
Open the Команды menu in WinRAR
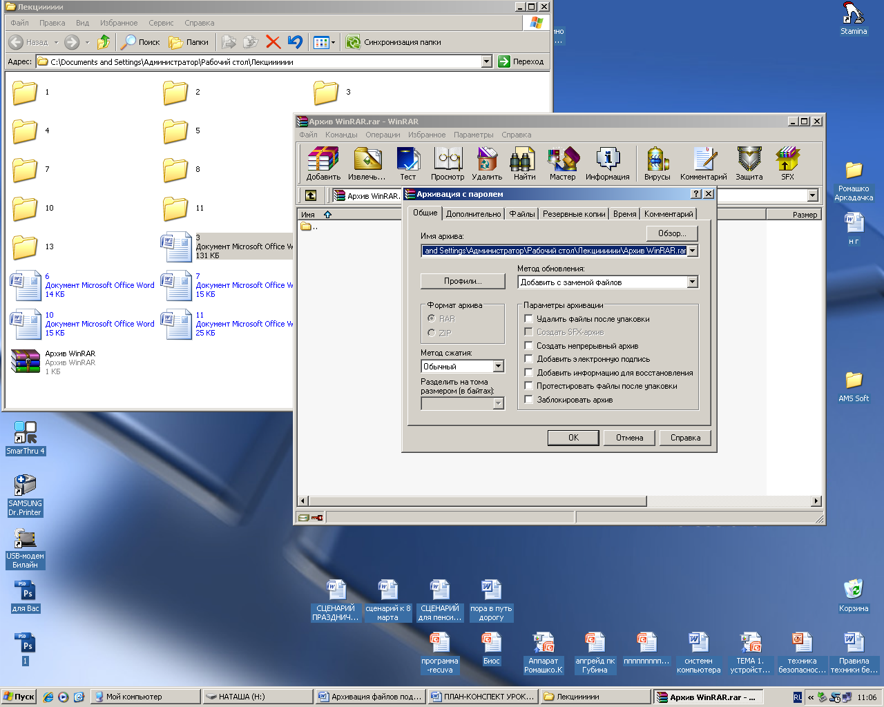pyautogui.click(x=341, y=135)
